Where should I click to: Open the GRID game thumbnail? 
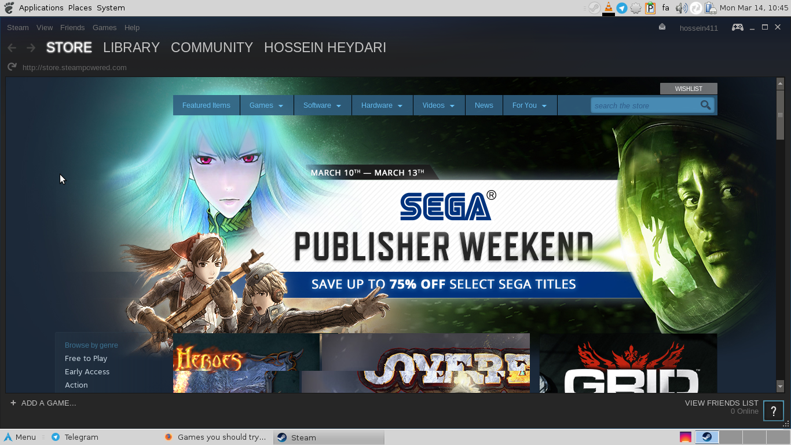tap(628, 363)
